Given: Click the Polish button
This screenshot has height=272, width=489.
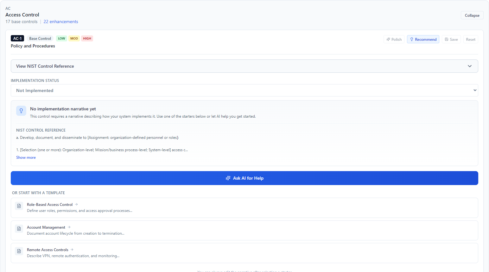Looking at the screenshot, I should coord(394,39).
